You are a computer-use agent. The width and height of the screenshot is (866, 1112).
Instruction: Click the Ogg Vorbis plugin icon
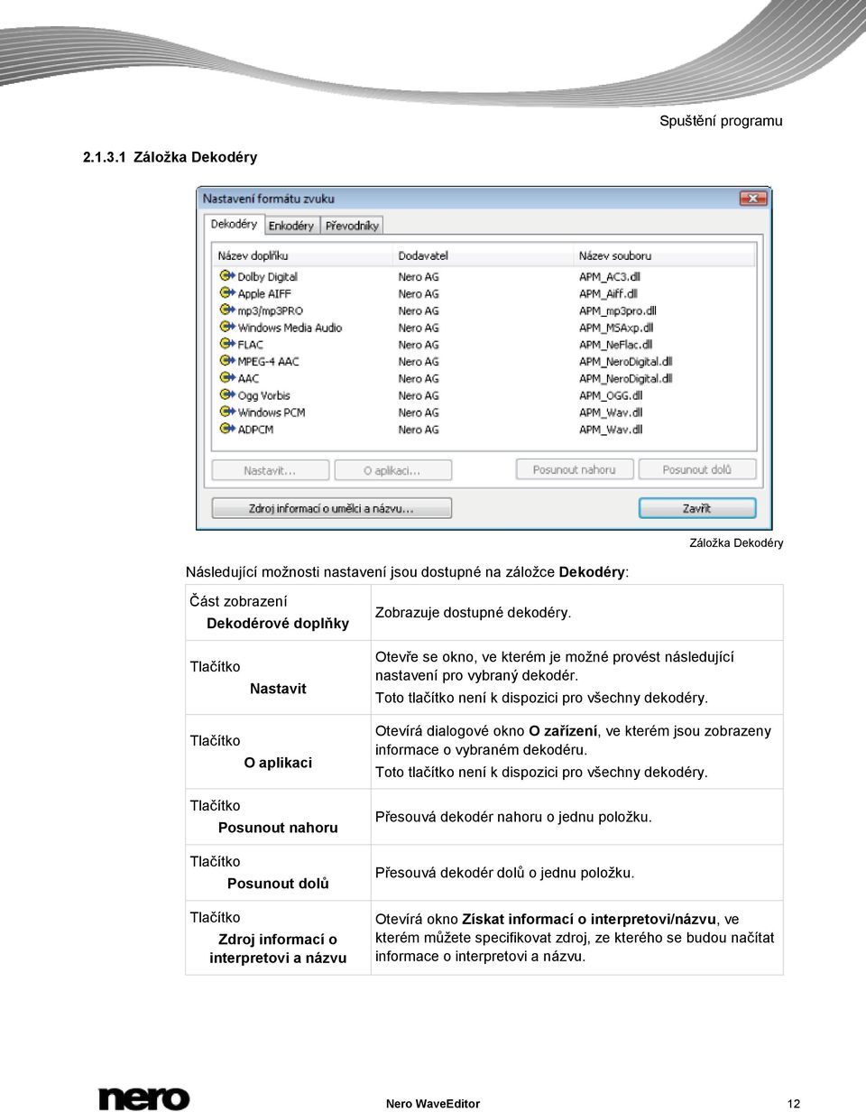coord(226,395)
